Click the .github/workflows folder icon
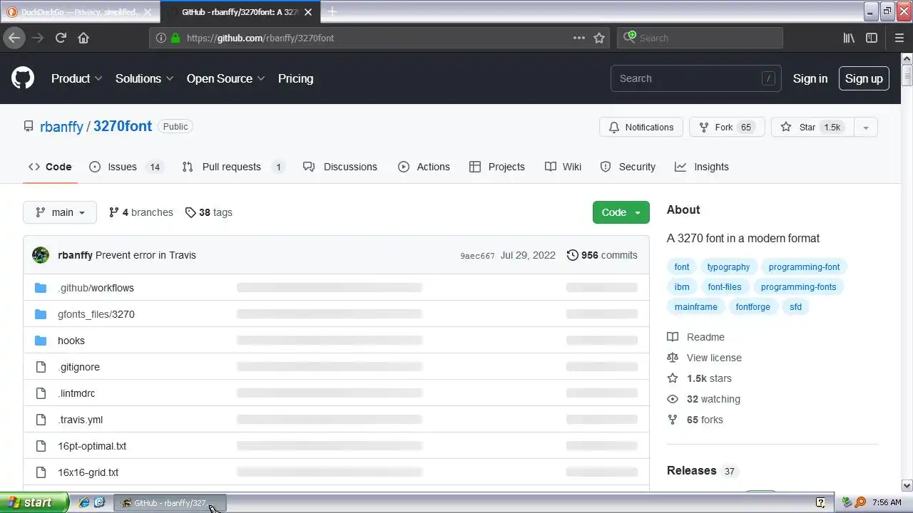 pyautogui.click(x=41, y=288)
